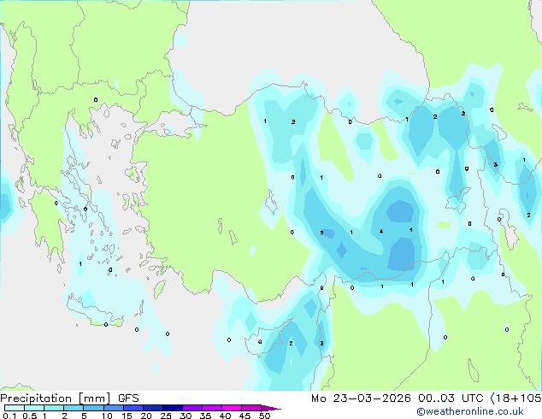Click the '35' legend scale label

205,416
